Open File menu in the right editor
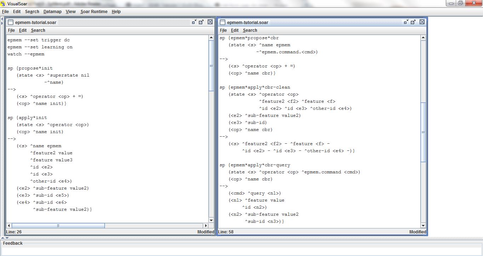Viewport: 483px width, 256px height. [223, 30]
